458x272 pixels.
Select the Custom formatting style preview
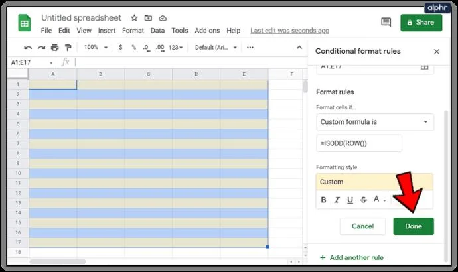pos(374,182)
